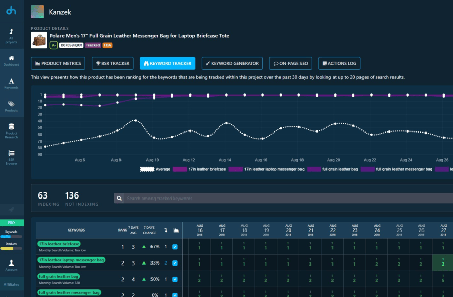Click the Affiliates link in sidebar

(11, 284)
